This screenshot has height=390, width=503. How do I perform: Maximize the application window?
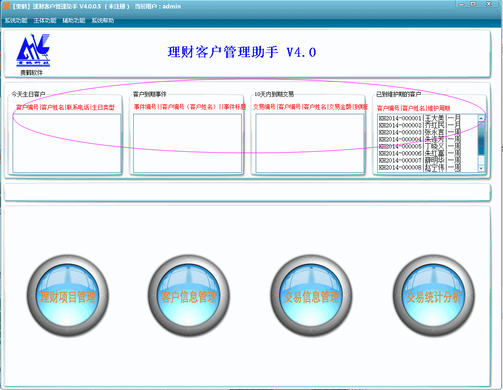point(473,4)
